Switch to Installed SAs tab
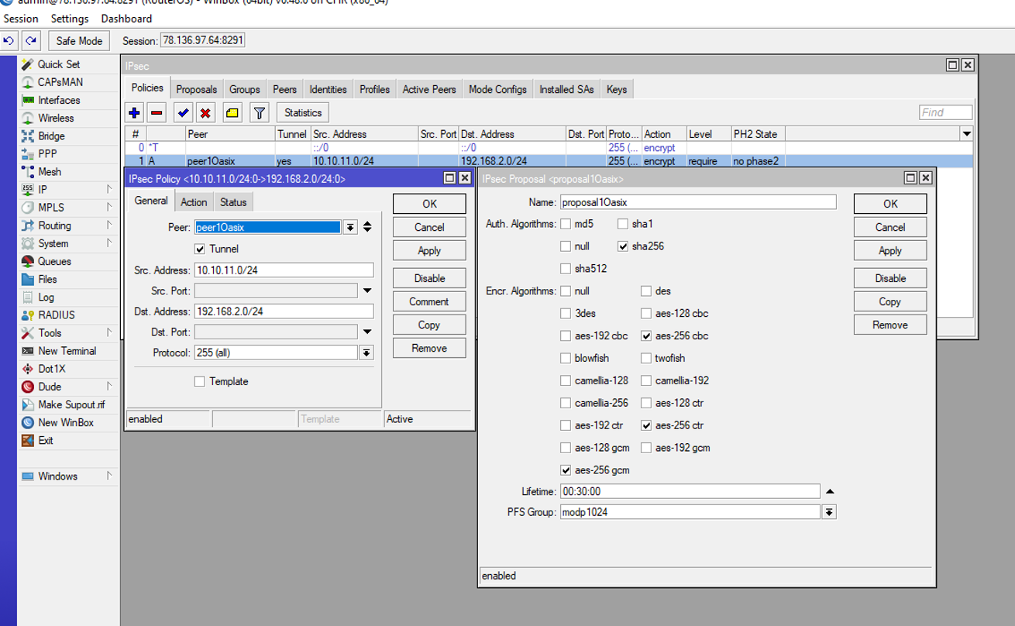Screen dimensions: 1015x626 click(566, 90)
